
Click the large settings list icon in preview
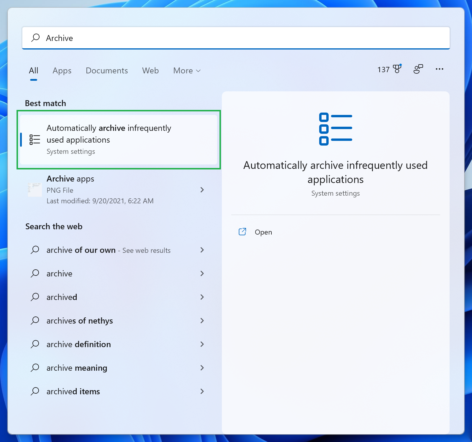[336, 129]
